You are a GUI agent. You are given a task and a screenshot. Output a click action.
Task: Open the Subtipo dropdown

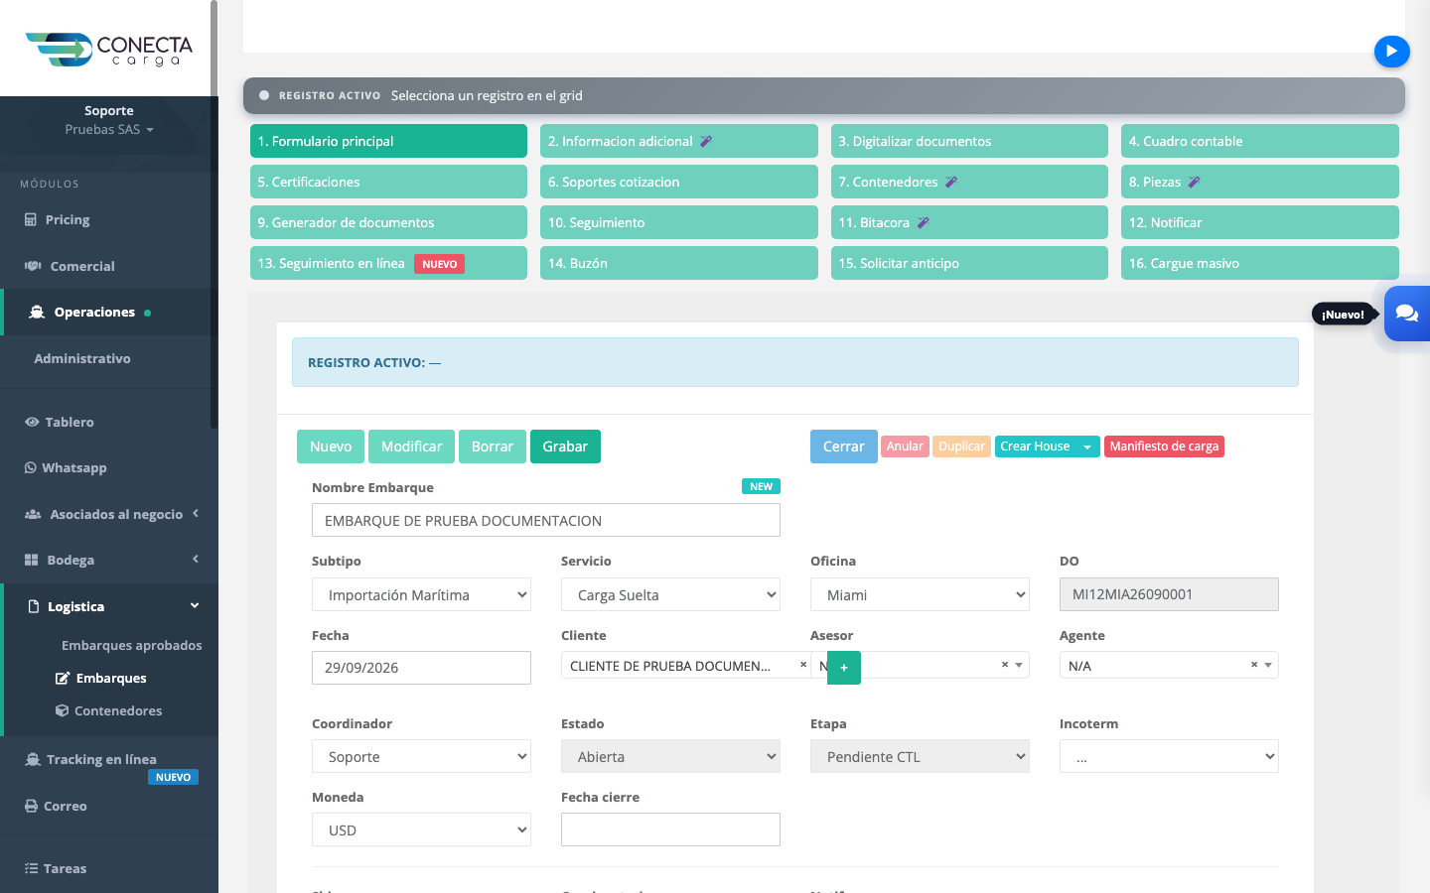421,594
